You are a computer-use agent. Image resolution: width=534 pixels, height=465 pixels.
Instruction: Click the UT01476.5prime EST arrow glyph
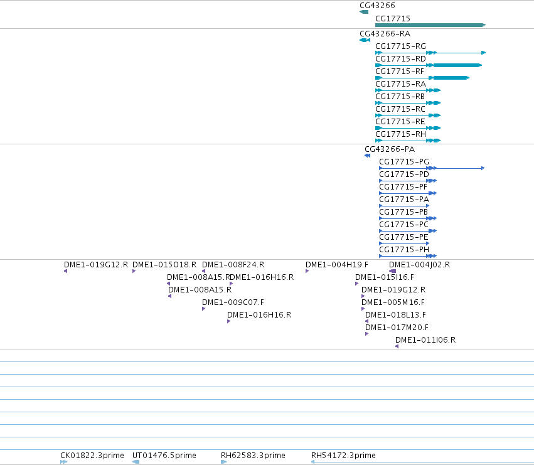pos(136,462)
